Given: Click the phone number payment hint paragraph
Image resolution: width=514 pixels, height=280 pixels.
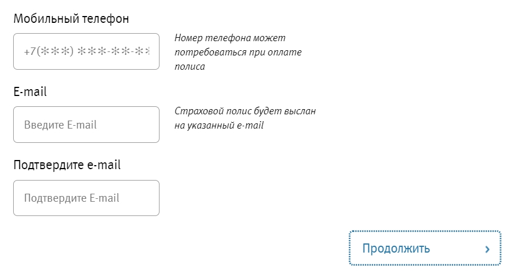Looking at the screenshot, I should 238,53.
